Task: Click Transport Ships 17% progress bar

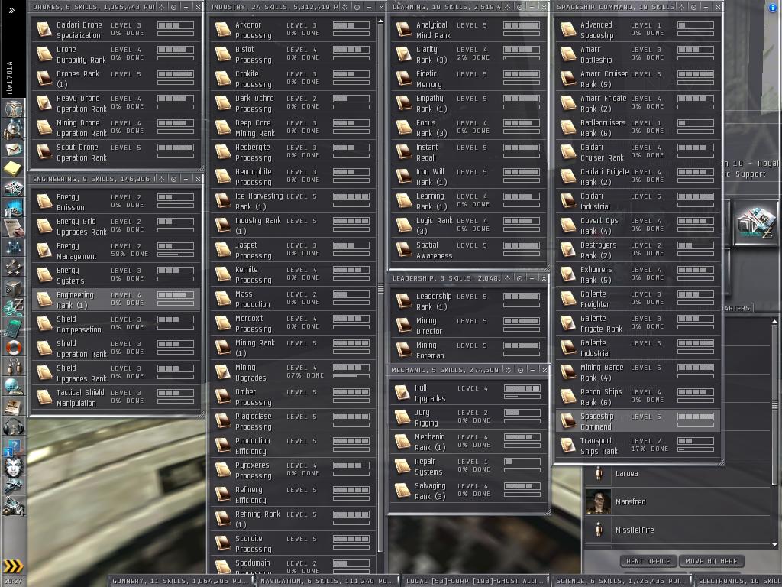Action: click(696, 449)
